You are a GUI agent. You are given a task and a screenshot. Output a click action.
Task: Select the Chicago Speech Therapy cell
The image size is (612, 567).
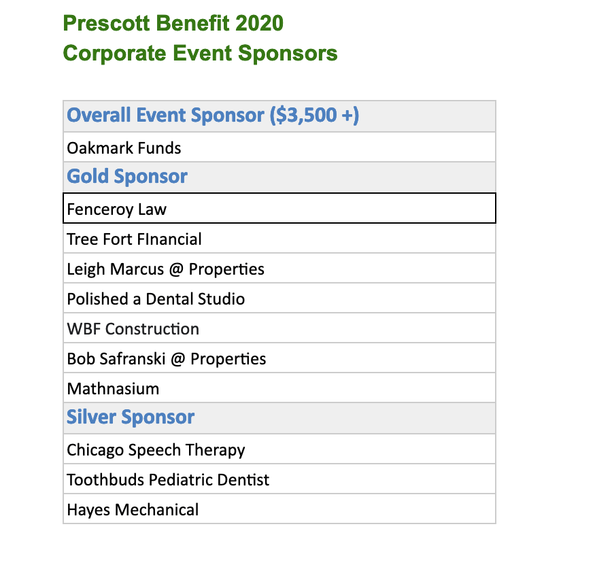(x=279, y=450)
